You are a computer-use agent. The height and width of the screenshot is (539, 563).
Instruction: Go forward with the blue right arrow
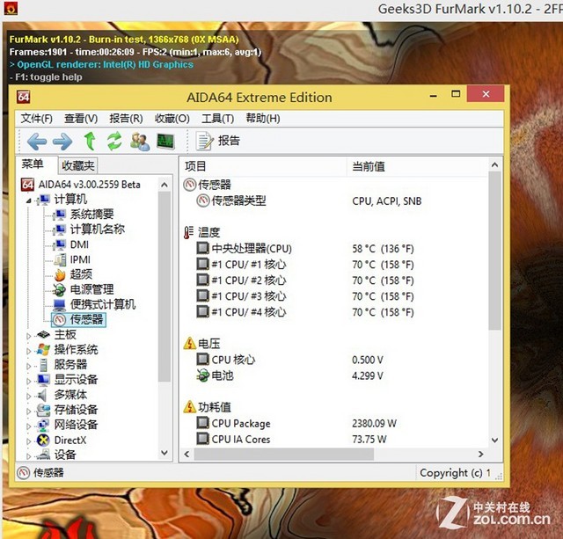tap(62, 142)
